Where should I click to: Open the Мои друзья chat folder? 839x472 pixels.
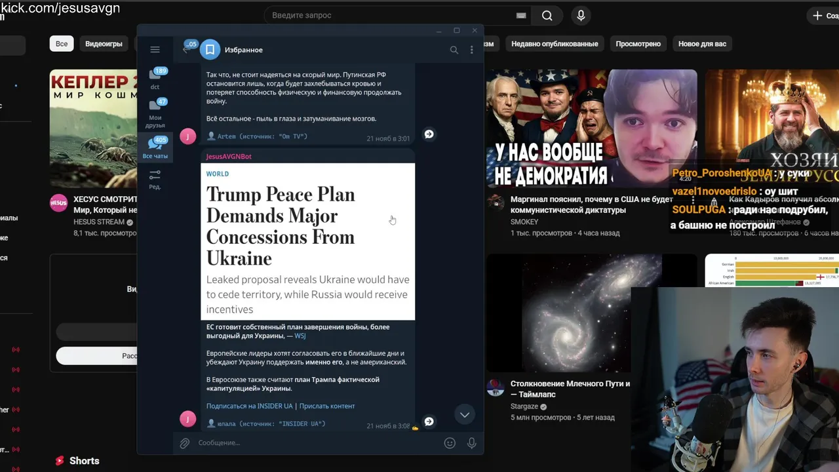point(155,113)
